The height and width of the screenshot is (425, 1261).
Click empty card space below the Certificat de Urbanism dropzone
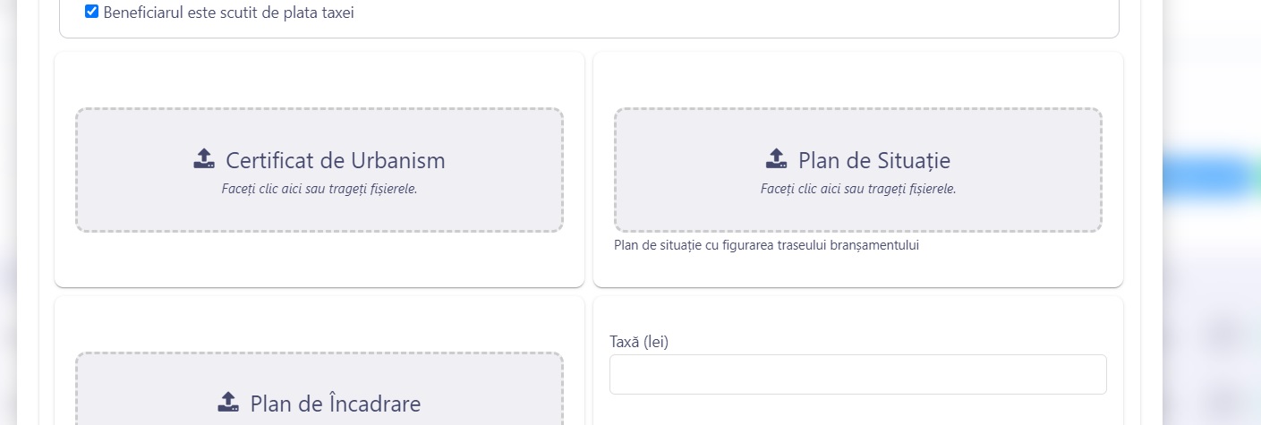(x=320, y=261)
